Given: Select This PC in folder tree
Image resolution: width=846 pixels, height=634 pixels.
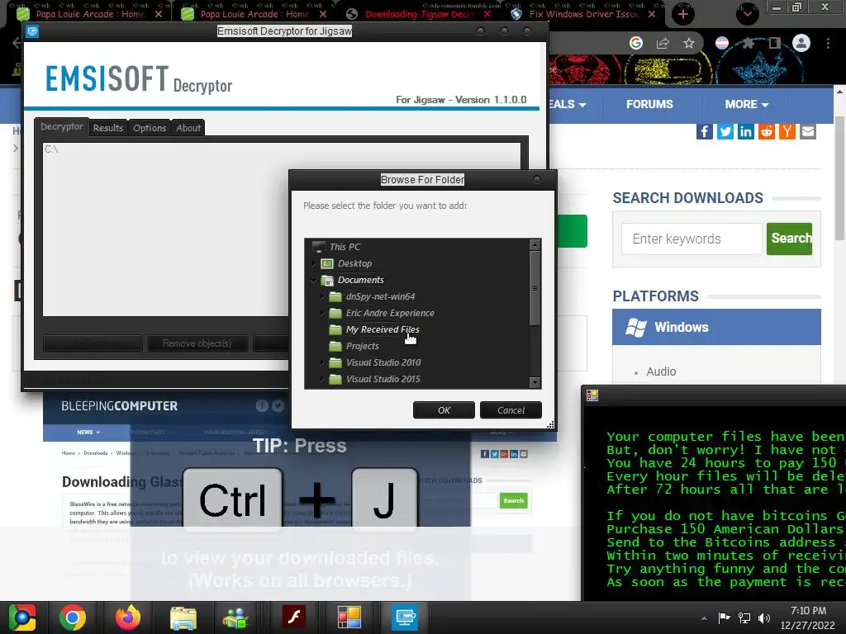Looking at the screenshot, I should click(x=345, y=247).
